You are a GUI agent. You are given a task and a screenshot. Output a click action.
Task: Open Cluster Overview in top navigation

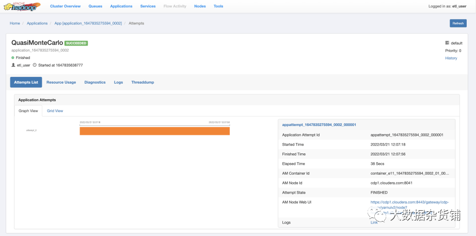point(65,6)
